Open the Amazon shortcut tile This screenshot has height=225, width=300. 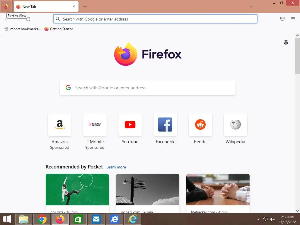60,125
